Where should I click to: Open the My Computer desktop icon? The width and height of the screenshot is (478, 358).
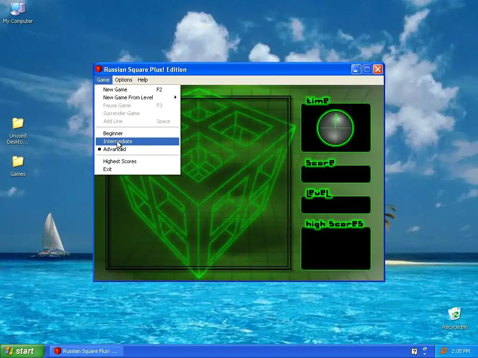click(18, 12)
